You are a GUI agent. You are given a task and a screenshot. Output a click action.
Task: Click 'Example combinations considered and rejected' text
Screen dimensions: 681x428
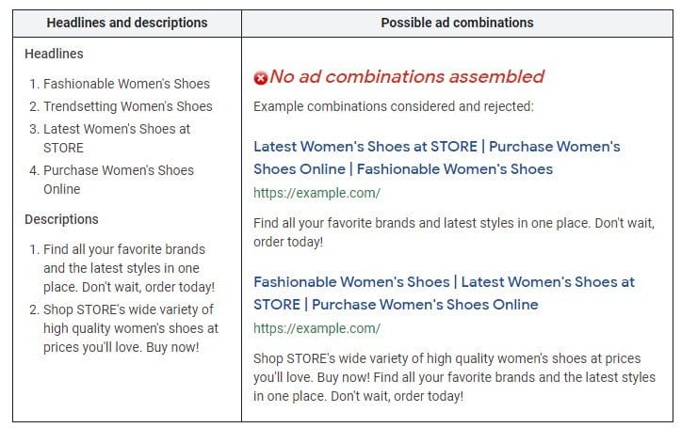click(393, 106)
